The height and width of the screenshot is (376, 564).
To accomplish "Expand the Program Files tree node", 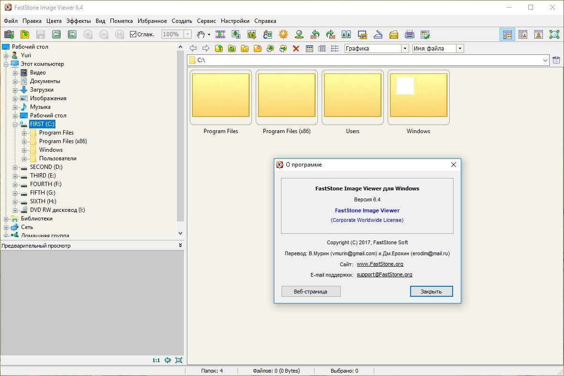I will tap(24, 133).
